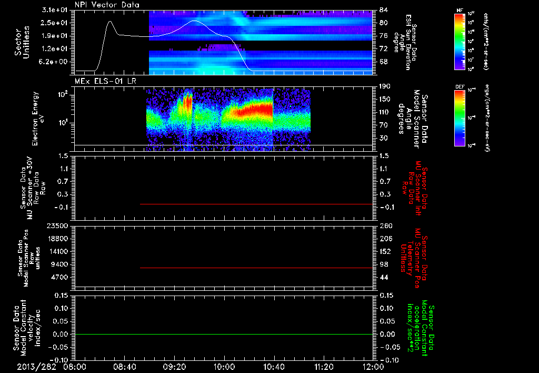
Task: Click the "190" scanner angle tick value
Action: click(x=385, y=86)
